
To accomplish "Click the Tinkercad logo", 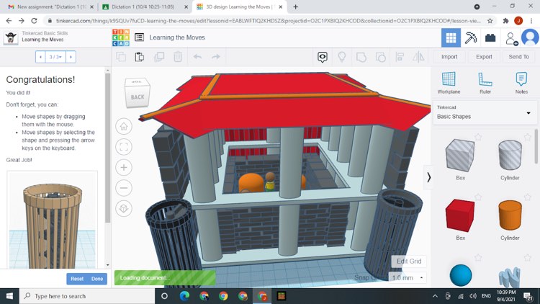I will click(121, 37).
